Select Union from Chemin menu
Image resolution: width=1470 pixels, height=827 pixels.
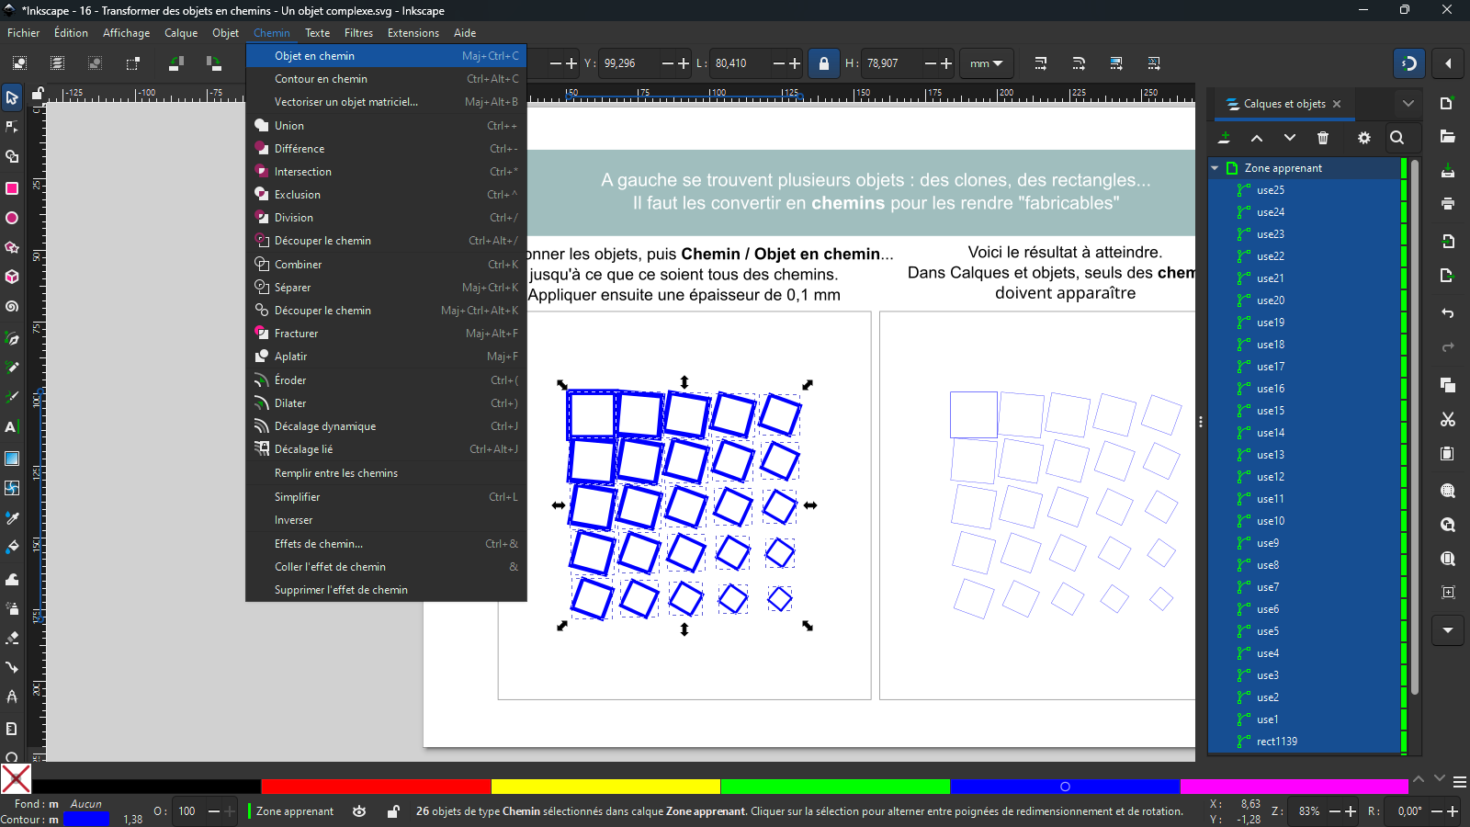(x=288, y=126)
